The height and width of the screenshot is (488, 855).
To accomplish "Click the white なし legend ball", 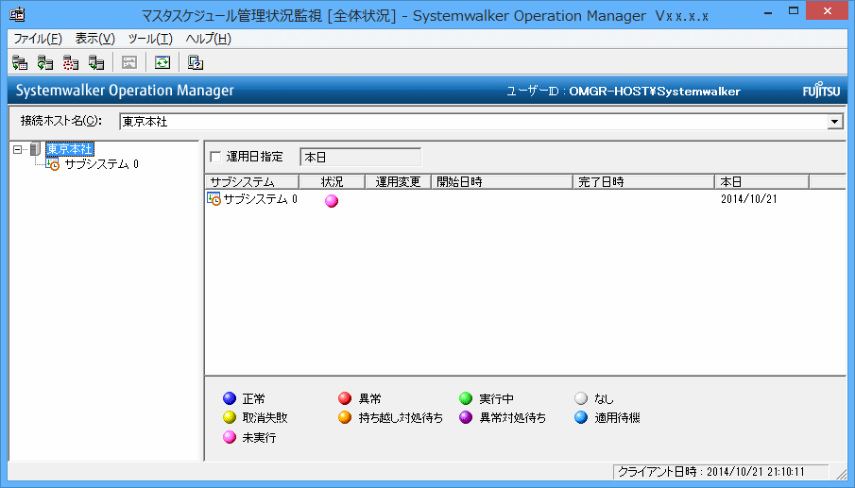I will coord(581,398).
